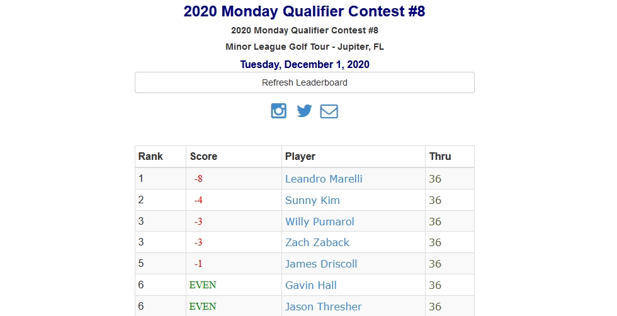Image resolution: width=617 pixels, height=316 pixels.
Task: Click the Rank column header
Action: (150, 156)
